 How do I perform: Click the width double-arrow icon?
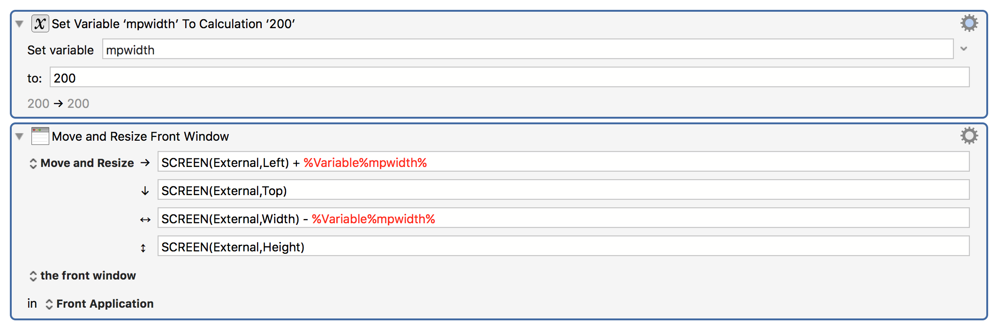(x=145, y=219)
